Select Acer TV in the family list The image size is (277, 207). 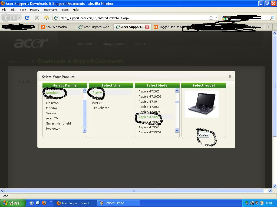point(52,118)
